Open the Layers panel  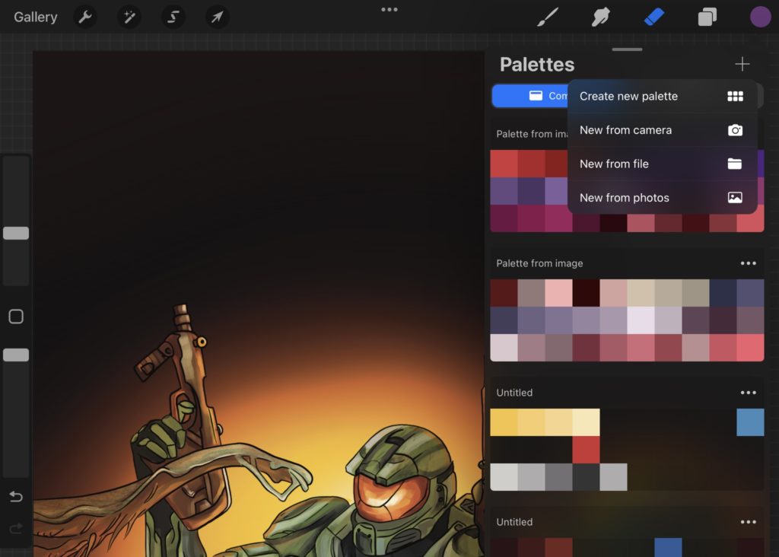tap(707, 17)
